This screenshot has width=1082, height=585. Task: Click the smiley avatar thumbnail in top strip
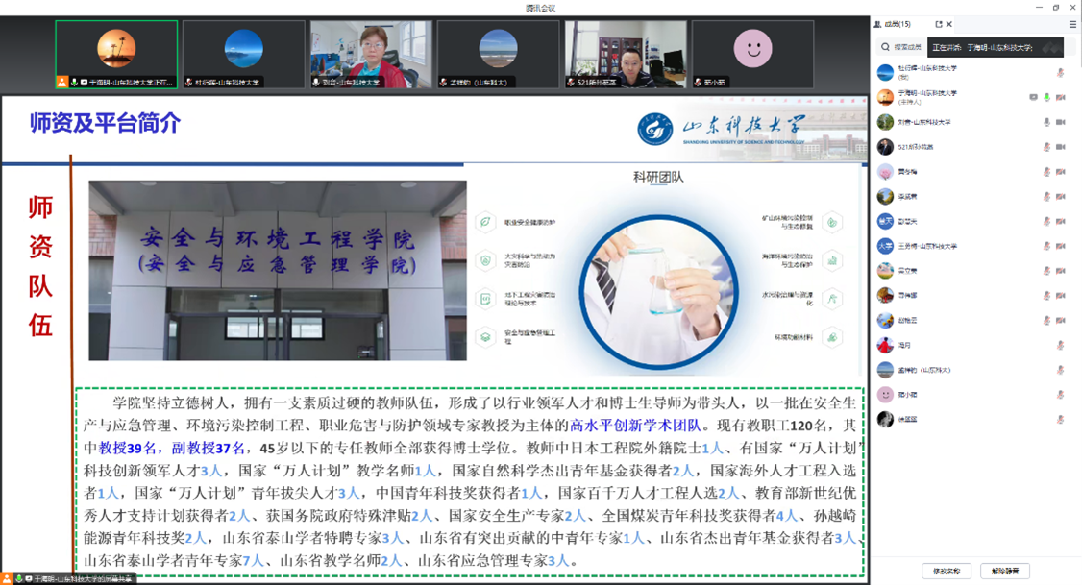(x=752, y=50)
